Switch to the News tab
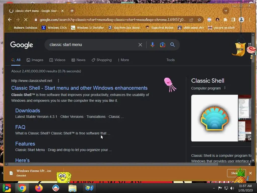This screenshot has width=257, height=193. [x=78, y=60]
